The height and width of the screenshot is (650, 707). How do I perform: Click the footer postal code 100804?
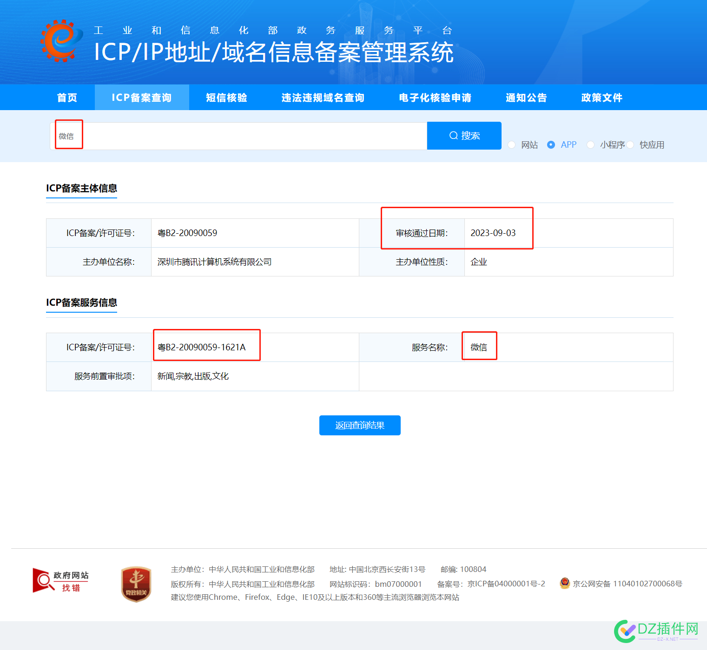(x=473, y=569)
